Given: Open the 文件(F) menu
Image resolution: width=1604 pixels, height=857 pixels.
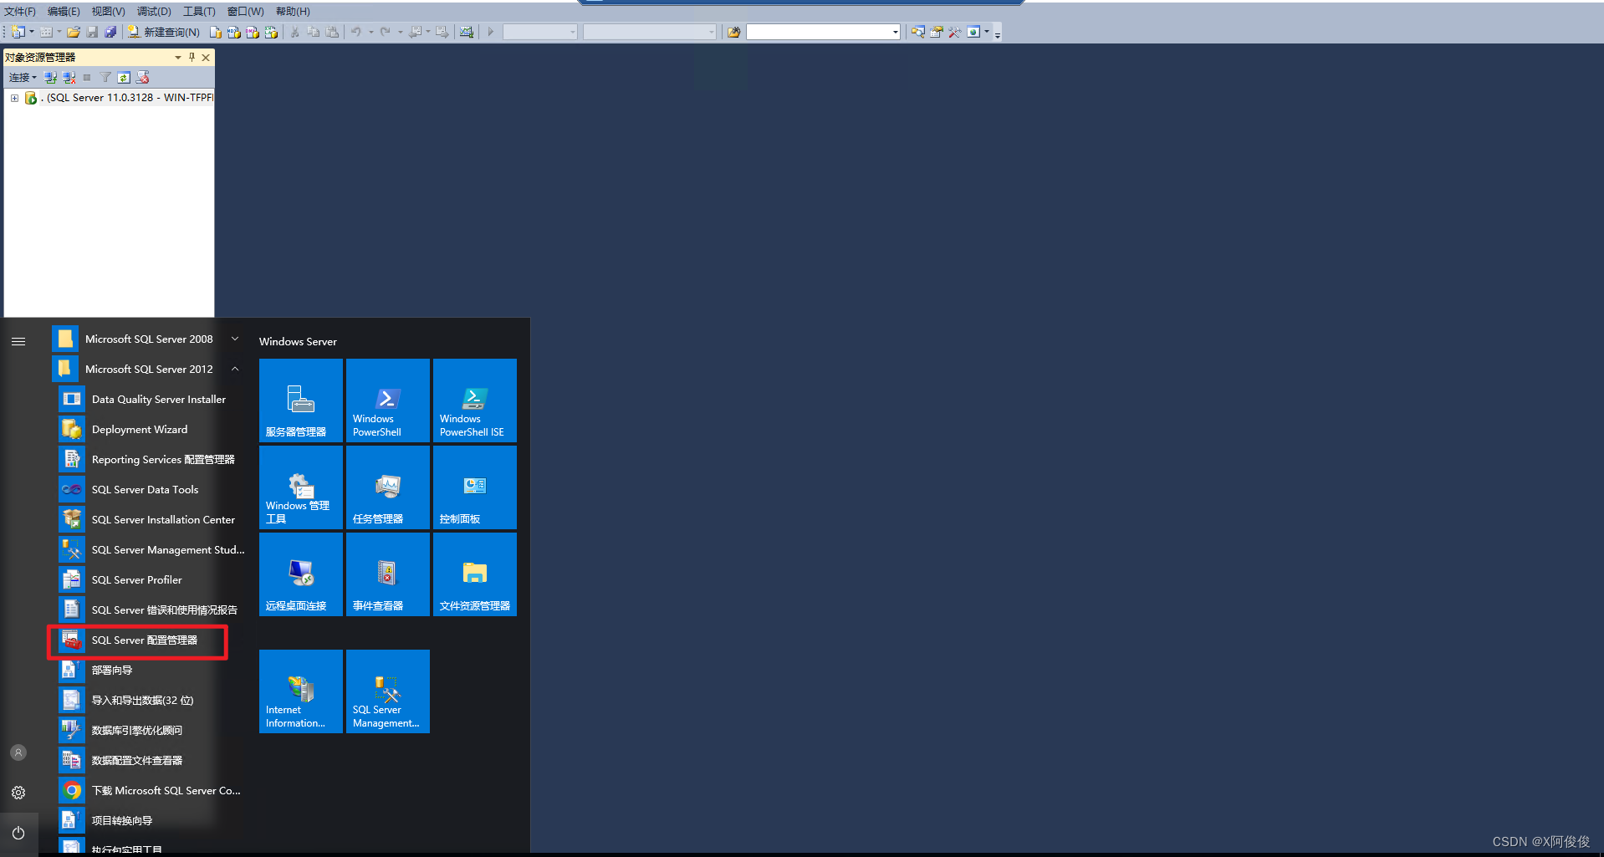Looking at the screenshot, I should 20,12.
